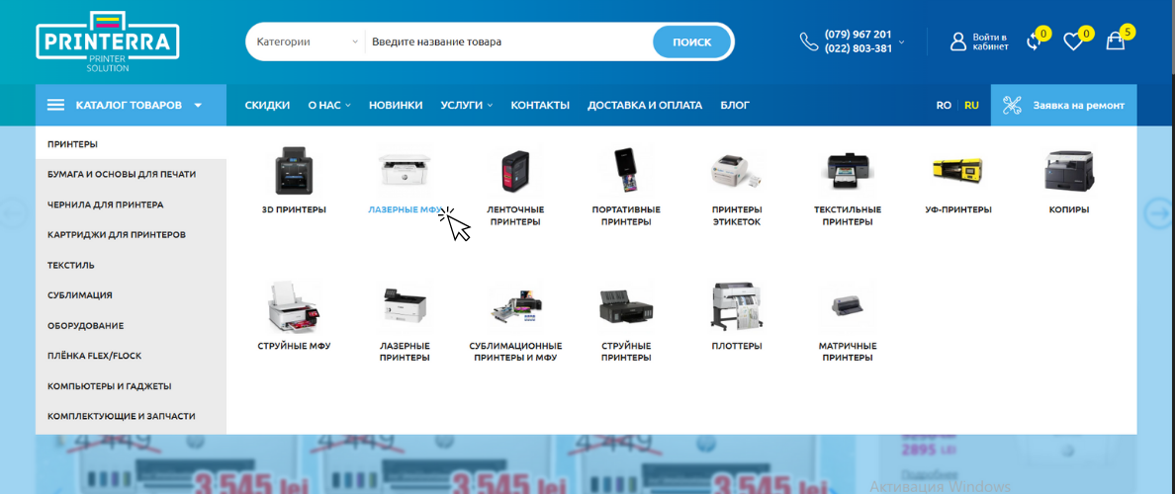Click the phone handset icon
1175x494 pixels.
point(809,41)
